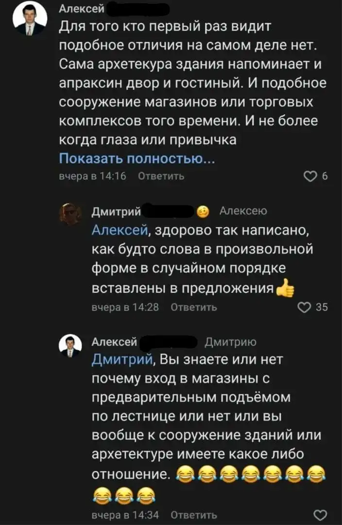Open author name "Алексей" of third comment
342x525 pixels.
tap(114, 342)
